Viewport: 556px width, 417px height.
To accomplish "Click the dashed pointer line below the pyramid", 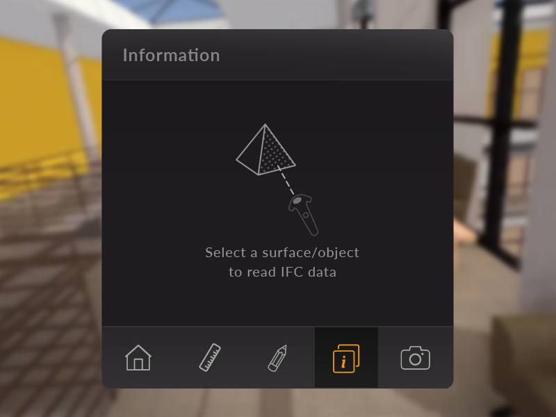I will (x=286, y=180).
